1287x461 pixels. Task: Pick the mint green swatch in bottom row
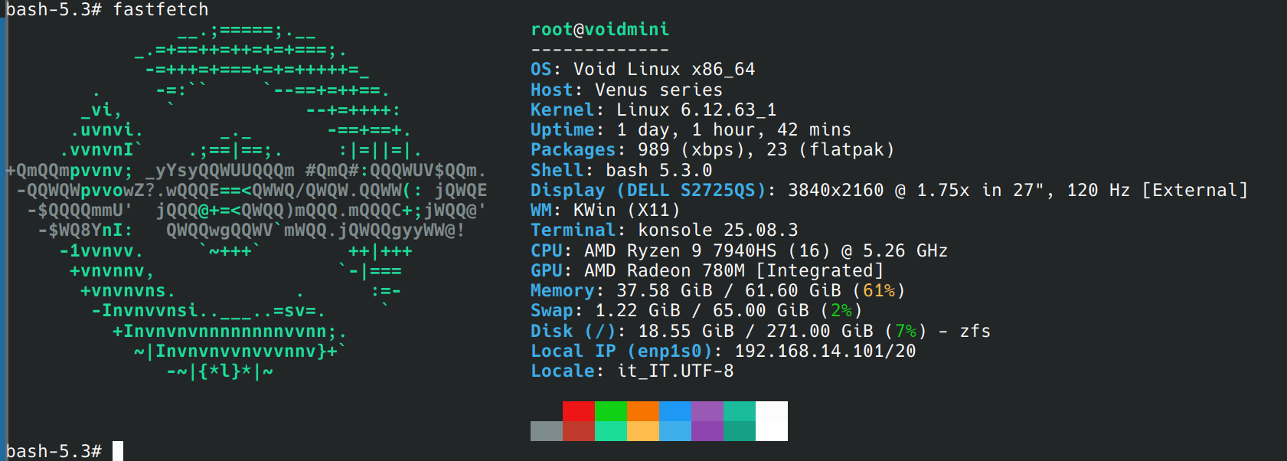coord(610,431)
